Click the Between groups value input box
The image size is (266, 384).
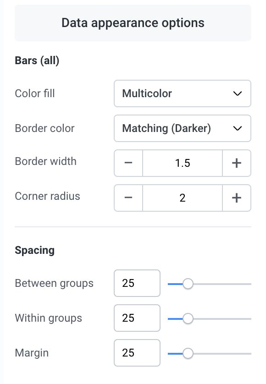pyautogui.click(x=137, y=283)
